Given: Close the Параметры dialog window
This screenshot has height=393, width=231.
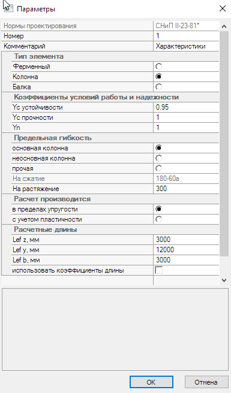Looking at the screenshot, I should click(x=223, y=8).
